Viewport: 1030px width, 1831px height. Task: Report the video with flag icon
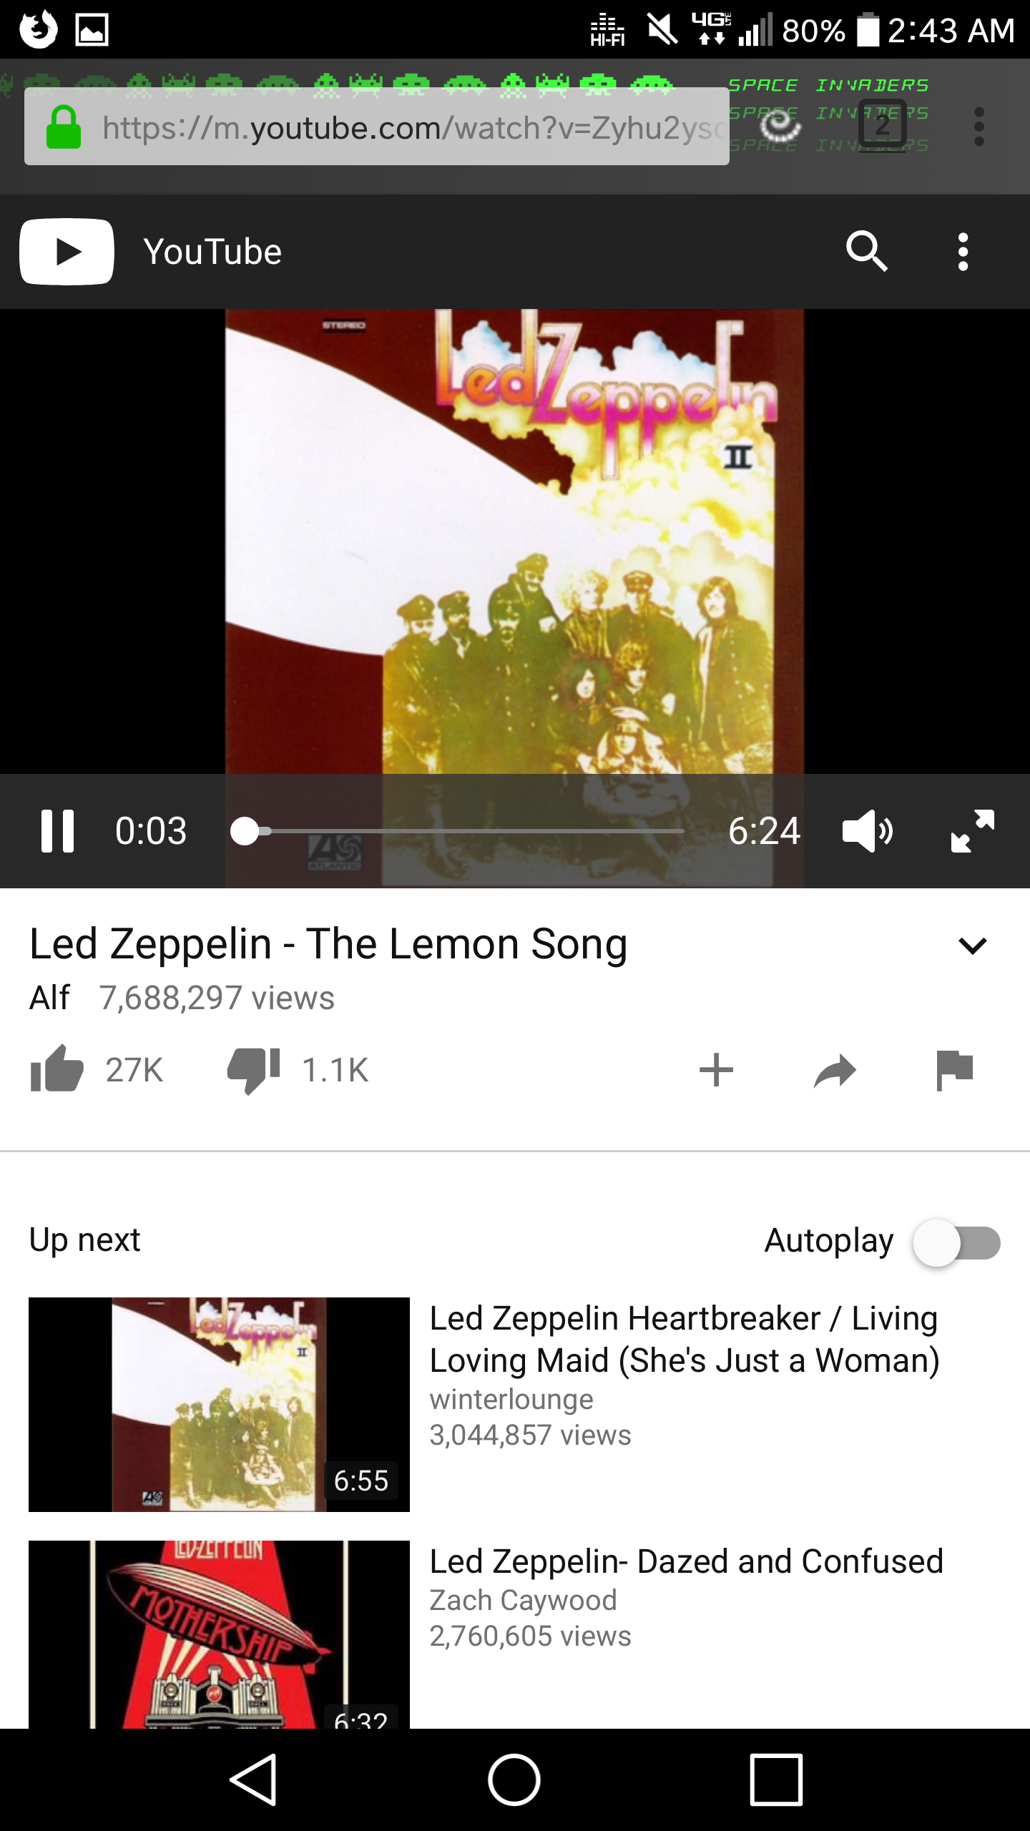tap(955, 1070)
